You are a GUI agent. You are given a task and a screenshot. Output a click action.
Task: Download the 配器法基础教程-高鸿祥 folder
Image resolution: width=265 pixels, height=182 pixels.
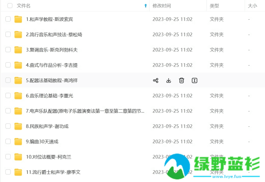168,80
